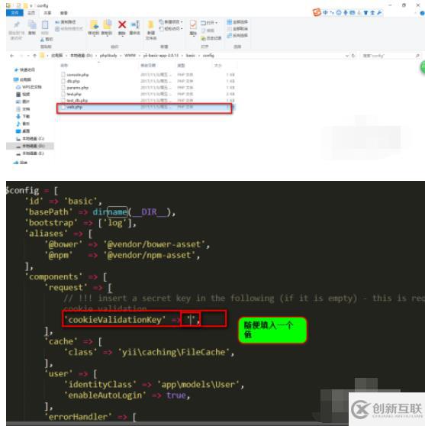Viewport: 425px width, 426px height.
Task: Click the red X Delete icon in ribbon
Action: [122, 25]
